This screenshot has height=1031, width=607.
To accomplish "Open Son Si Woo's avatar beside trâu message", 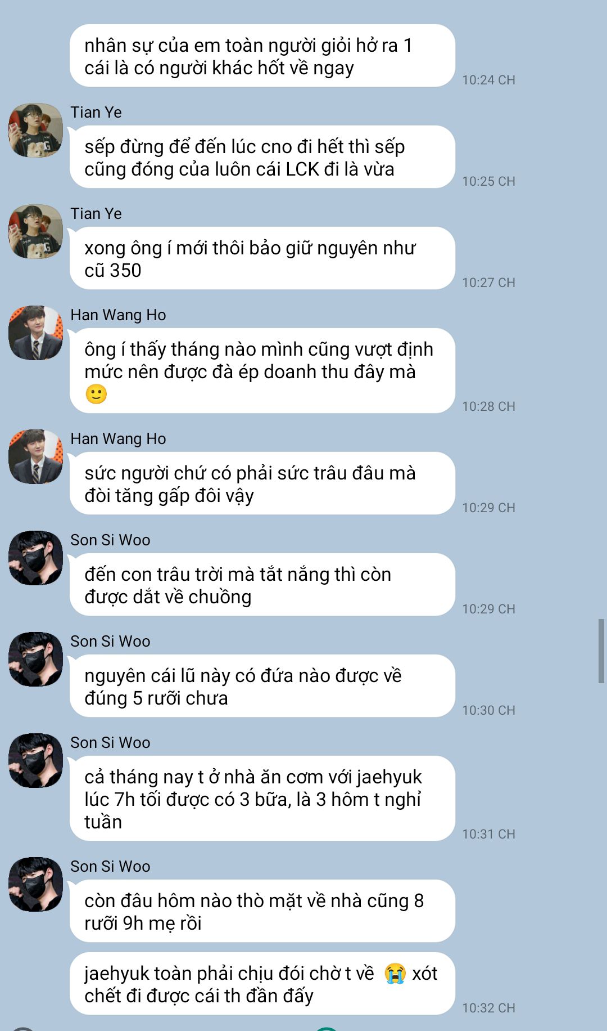I will tap(35, 558).
